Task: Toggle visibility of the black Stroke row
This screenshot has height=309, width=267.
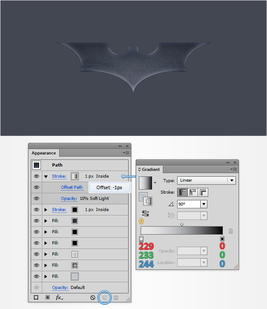Action: click(36, 210)
